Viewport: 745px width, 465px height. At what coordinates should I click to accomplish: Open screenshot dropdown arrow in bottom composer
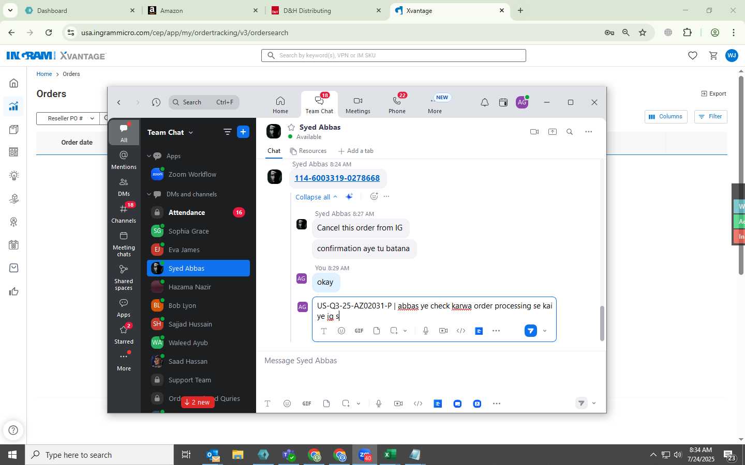click(x=359, y=404)
